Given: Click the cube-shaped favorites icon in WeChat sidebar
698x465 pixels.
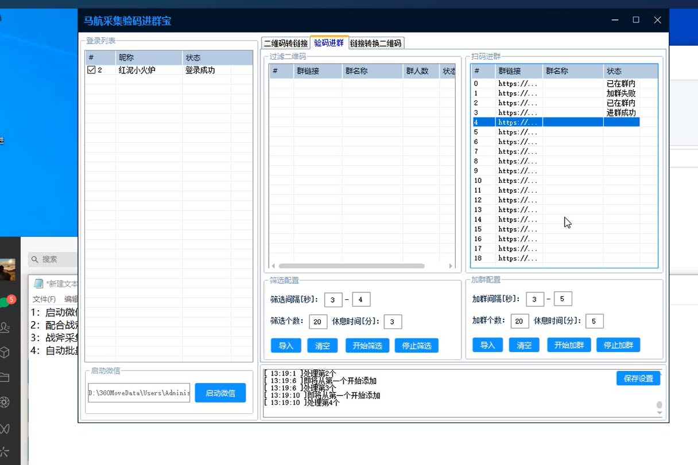Looking at the screenshot, I should tap(5, 352).
